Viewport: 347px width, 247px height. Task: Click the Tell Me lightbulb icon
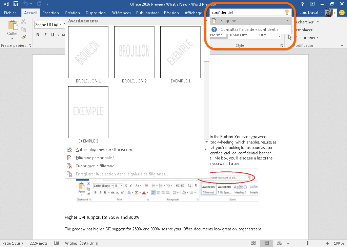[x=287, y=12]
